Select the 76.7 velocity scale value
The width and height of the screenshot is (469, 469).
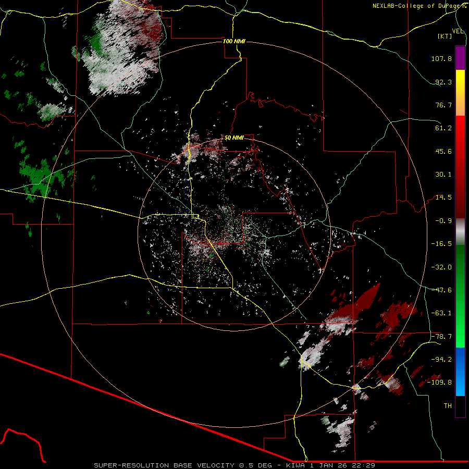443,105
